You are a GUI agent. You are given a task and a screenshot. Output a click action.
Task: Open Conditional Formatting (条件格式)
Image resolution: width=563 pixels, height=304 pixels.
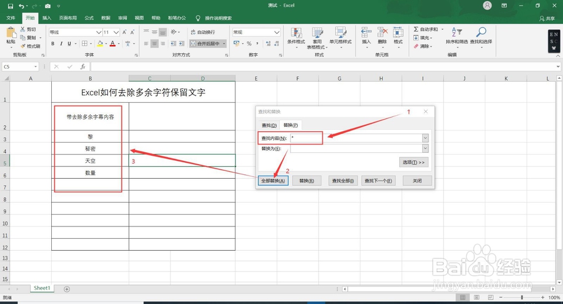click(x=296, y=37)
